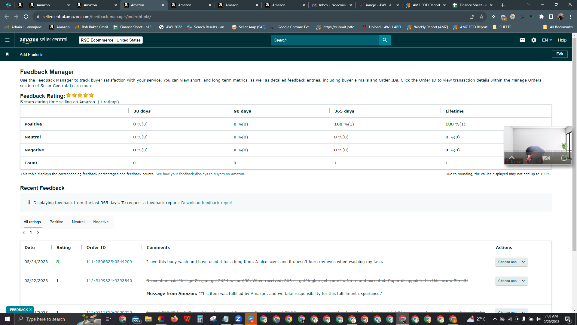
Task: Open the Mail app with 99+ badge
Action: pos(136,319)
